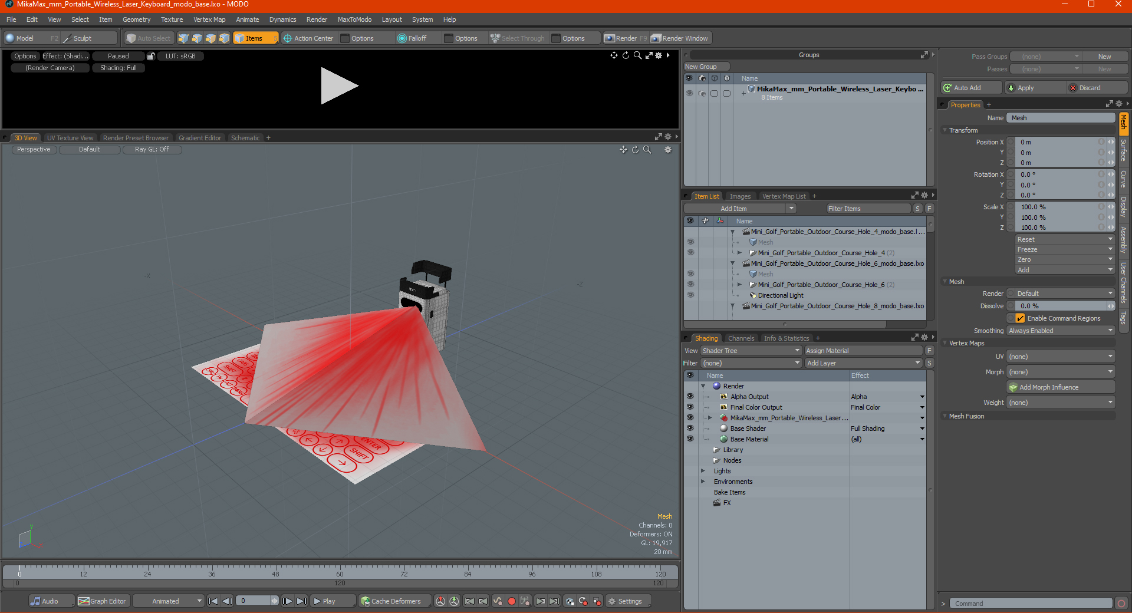This screenshot has height=613, width=1132.
Task: Open the Animated keying dropdown
Action: pos(168,601)
